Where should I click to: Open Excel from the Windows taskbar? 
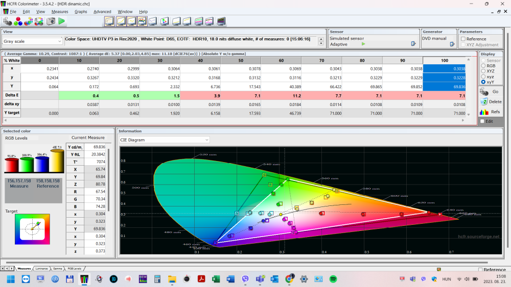click(216, 279)
